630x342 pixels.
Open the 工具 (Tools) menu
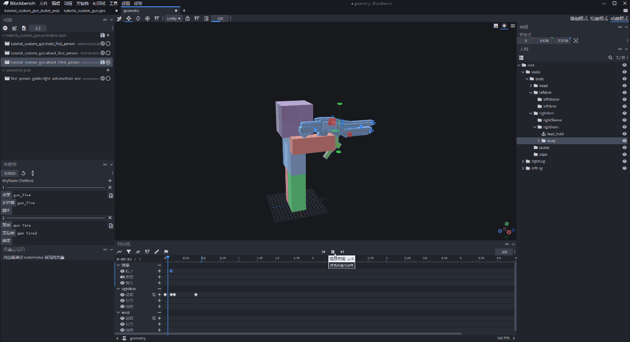point(113,3)
